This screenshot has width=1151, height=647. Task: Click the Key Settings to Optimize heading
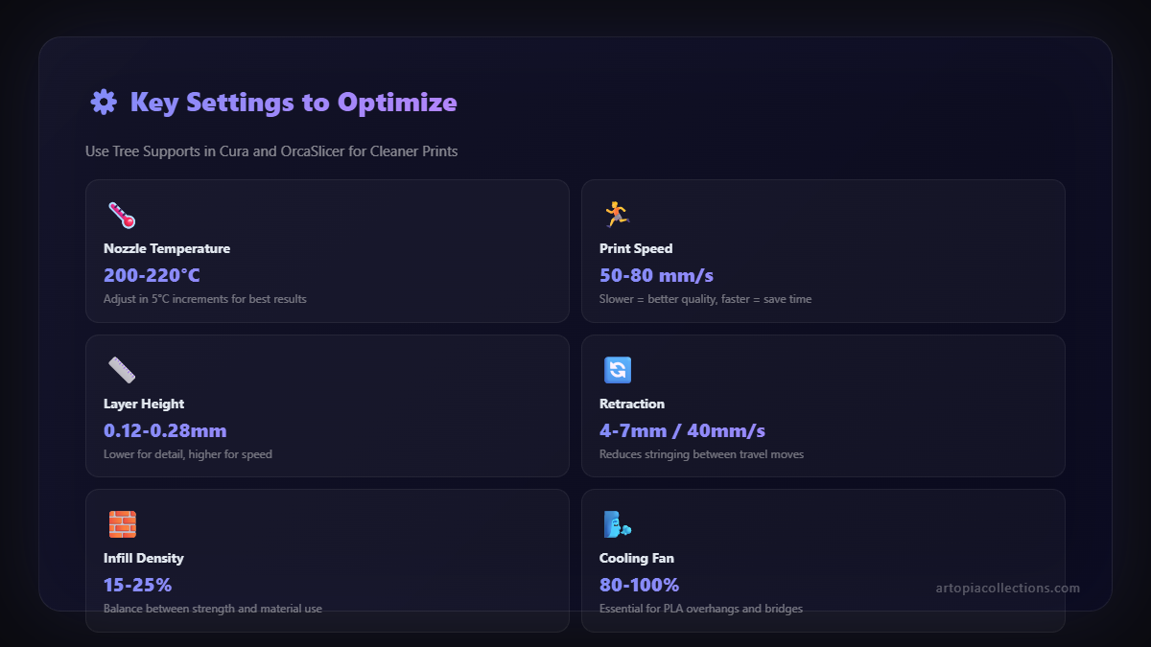294,102
